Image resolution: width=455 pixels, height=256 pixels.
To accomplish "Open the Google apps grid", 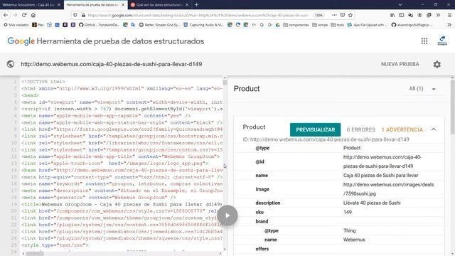I will [x=424, y=41].
